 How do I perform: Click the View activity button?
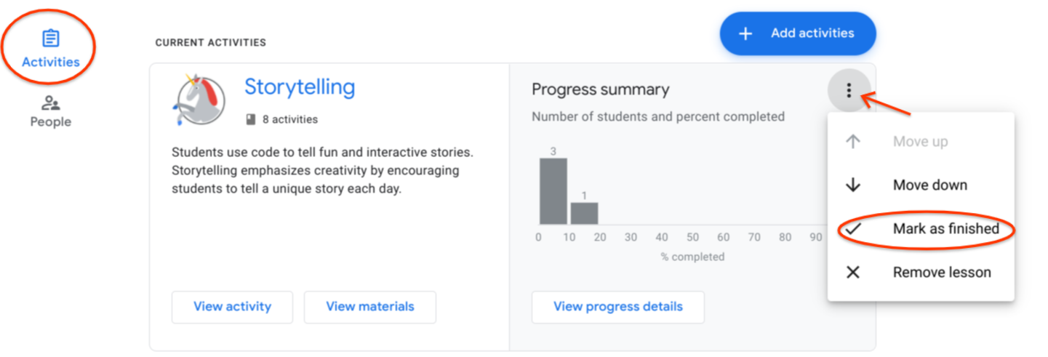coord(232,307)
